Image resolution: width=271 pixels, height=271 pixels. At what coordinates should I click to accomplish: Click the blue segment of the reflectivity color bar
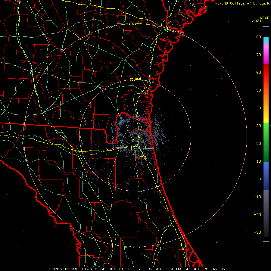click(x=266, y=176)
